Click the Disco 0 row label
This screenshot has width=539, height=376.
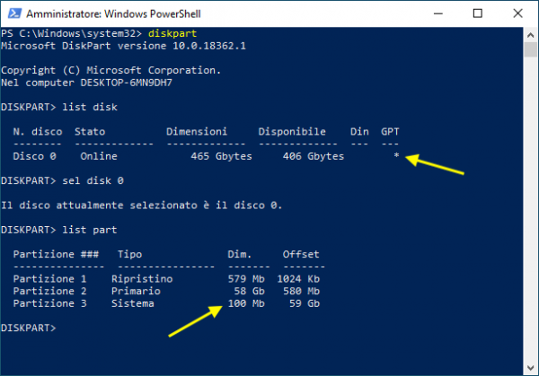point(34,157)
